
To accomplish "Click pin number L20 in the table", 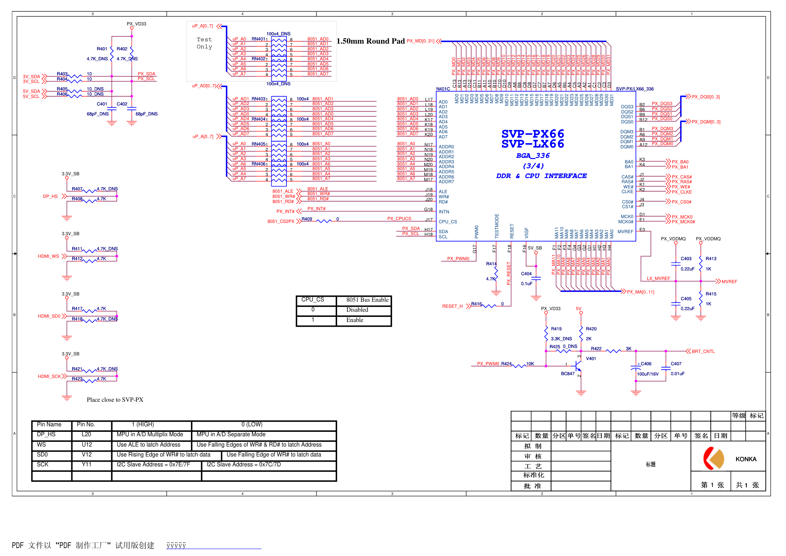I will point(86,434).
